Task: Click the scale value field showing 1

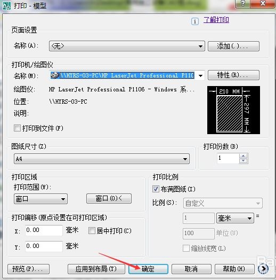Action: click(199, 218)
